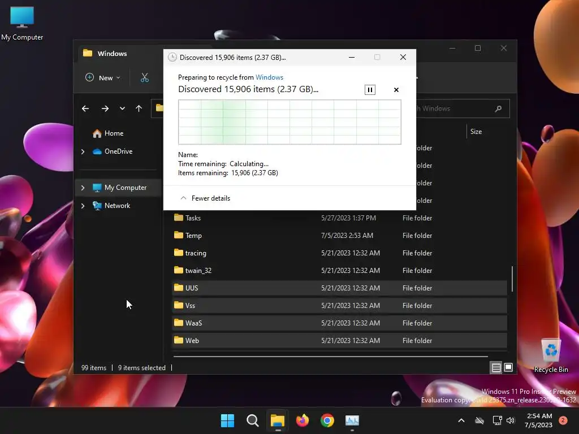Open the clock showing 2:54 AM

538,420
